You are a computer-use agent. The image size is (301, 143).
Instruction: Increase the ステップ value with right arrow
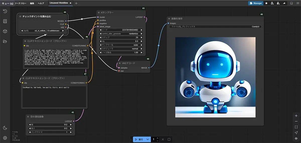pyautogui.click(x=142, y=37)
